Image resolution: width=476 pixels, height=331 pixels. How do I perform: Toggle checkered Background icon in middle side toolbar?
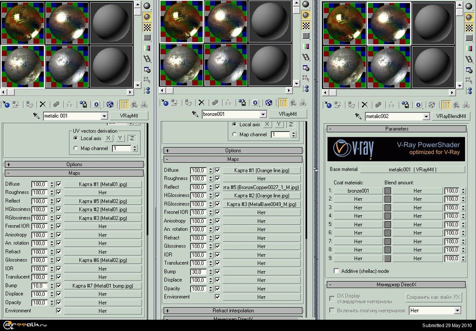(307, 26)
